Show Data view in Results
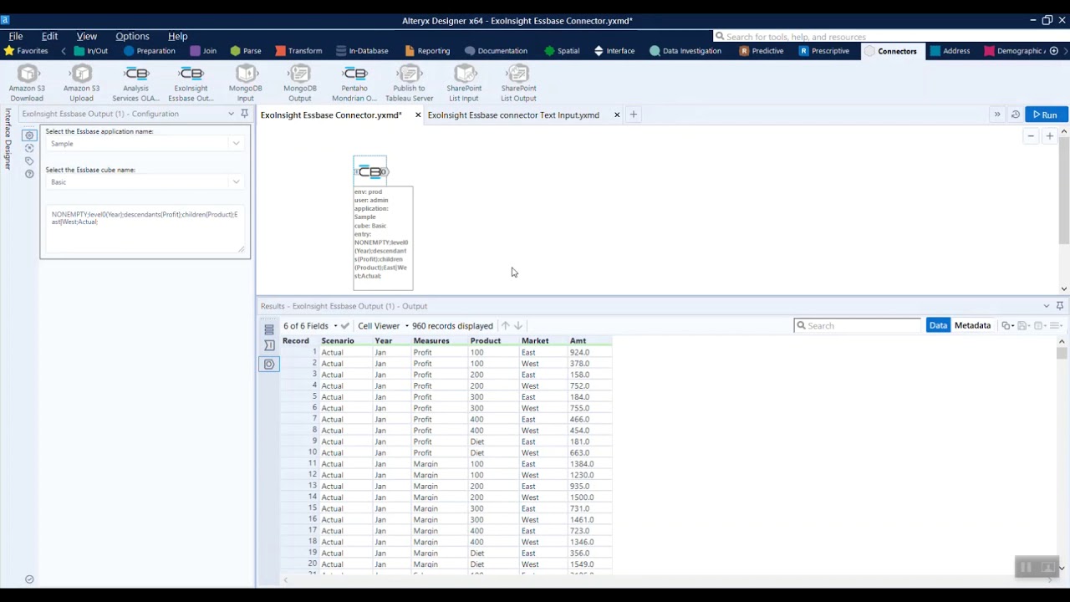The image size is (1070, 602). pyautogui.click(x=938, y=326)
